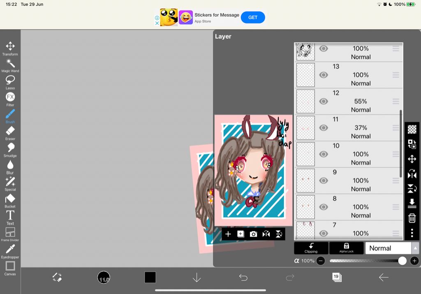The width and height of the screenshot is (421, 294).
Task: Select the Frame Divider tool
Action: point(10,235)
